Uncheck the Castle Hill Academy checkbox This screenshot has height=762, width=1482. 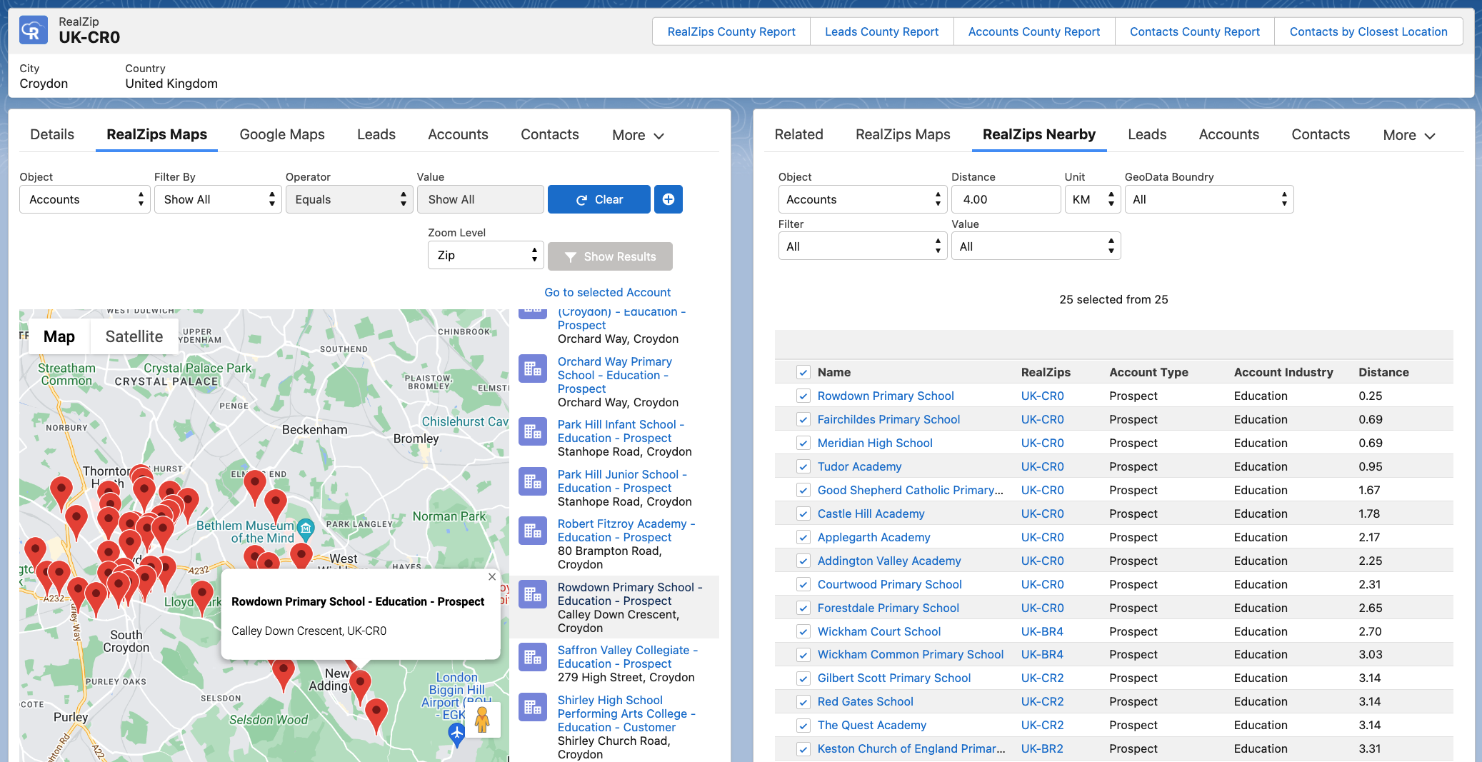click(x=803, y=513)
